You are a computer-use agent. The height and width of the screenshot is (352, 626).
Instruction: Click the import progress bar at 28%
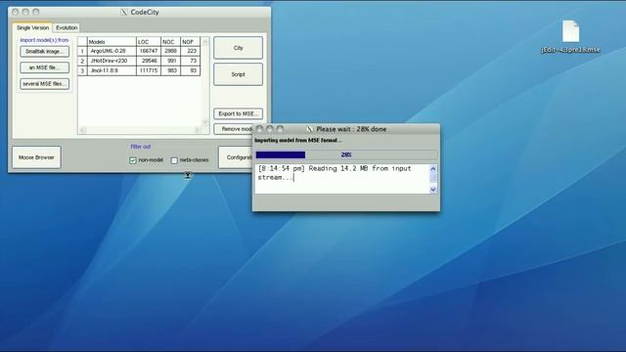346,154
